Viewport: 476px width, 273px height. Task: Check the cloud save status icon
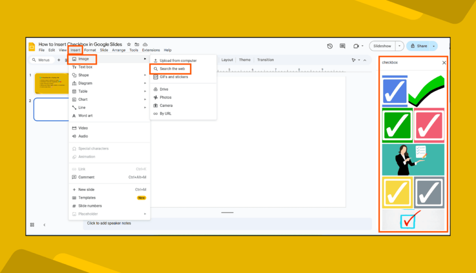145,44
